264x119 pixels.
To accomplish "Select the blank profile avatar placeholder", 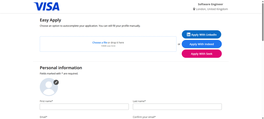I will point(49,87).
